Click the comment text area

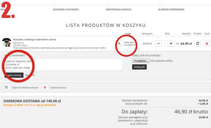point(64,64)
